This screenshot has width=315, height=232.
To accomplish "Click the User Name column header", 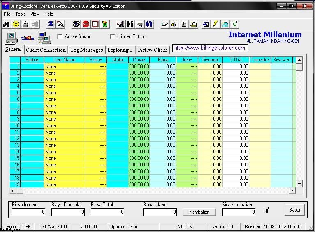I will click(x=64, y=60).
